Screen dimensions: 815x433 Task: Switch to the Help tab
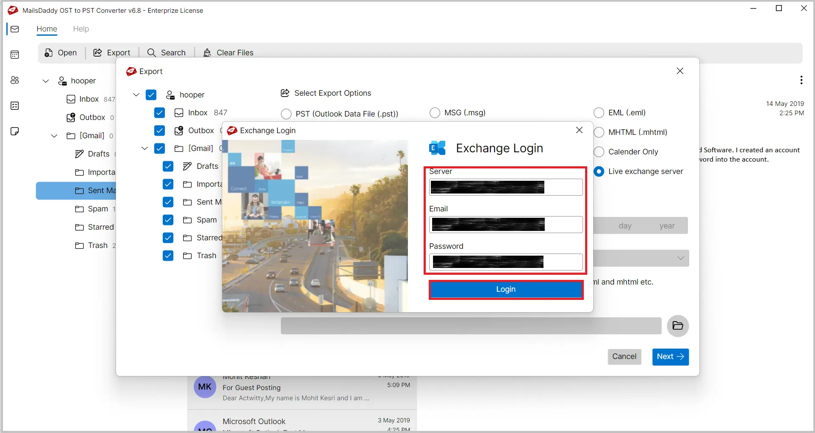click(x=81, y=29)
